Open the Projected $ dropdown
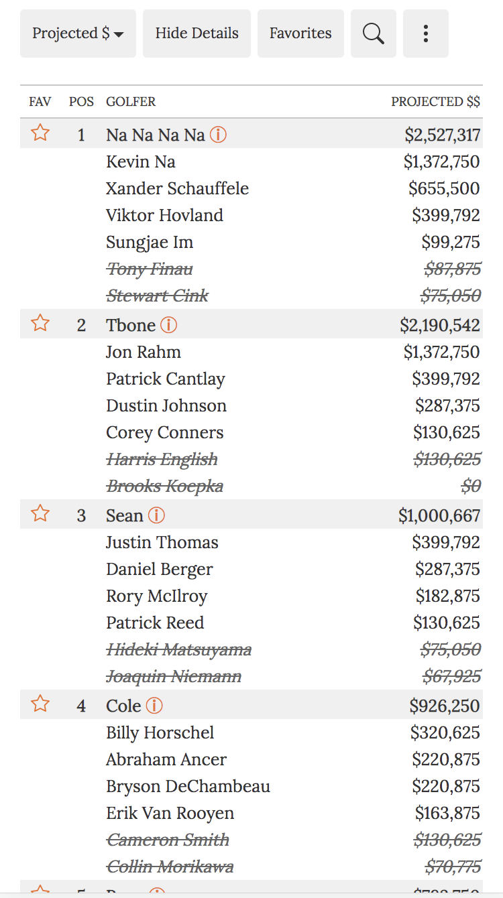The width and height of the screenshot is (503, 898). coord(78,33)
